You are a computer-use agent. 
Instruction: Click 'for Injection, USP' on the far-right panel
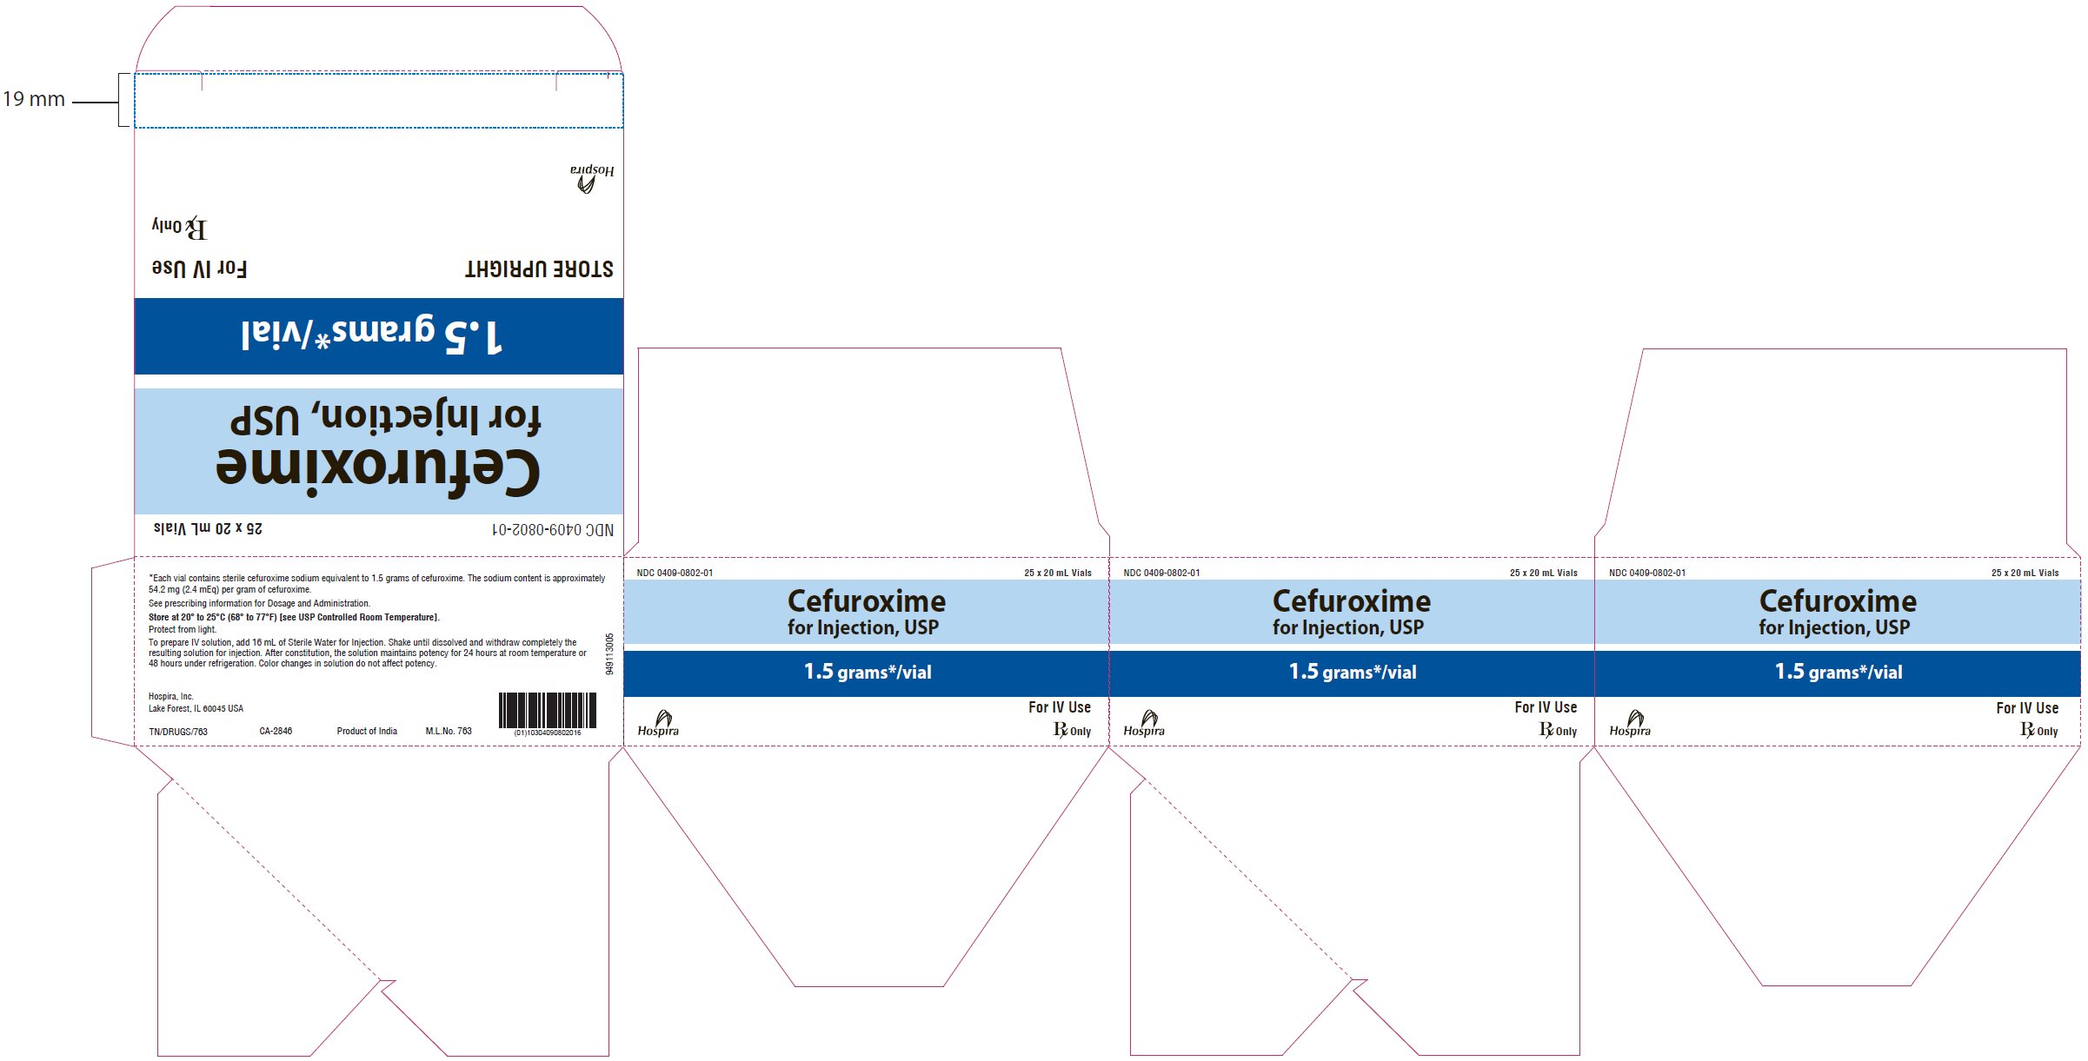click(1834, 627)
